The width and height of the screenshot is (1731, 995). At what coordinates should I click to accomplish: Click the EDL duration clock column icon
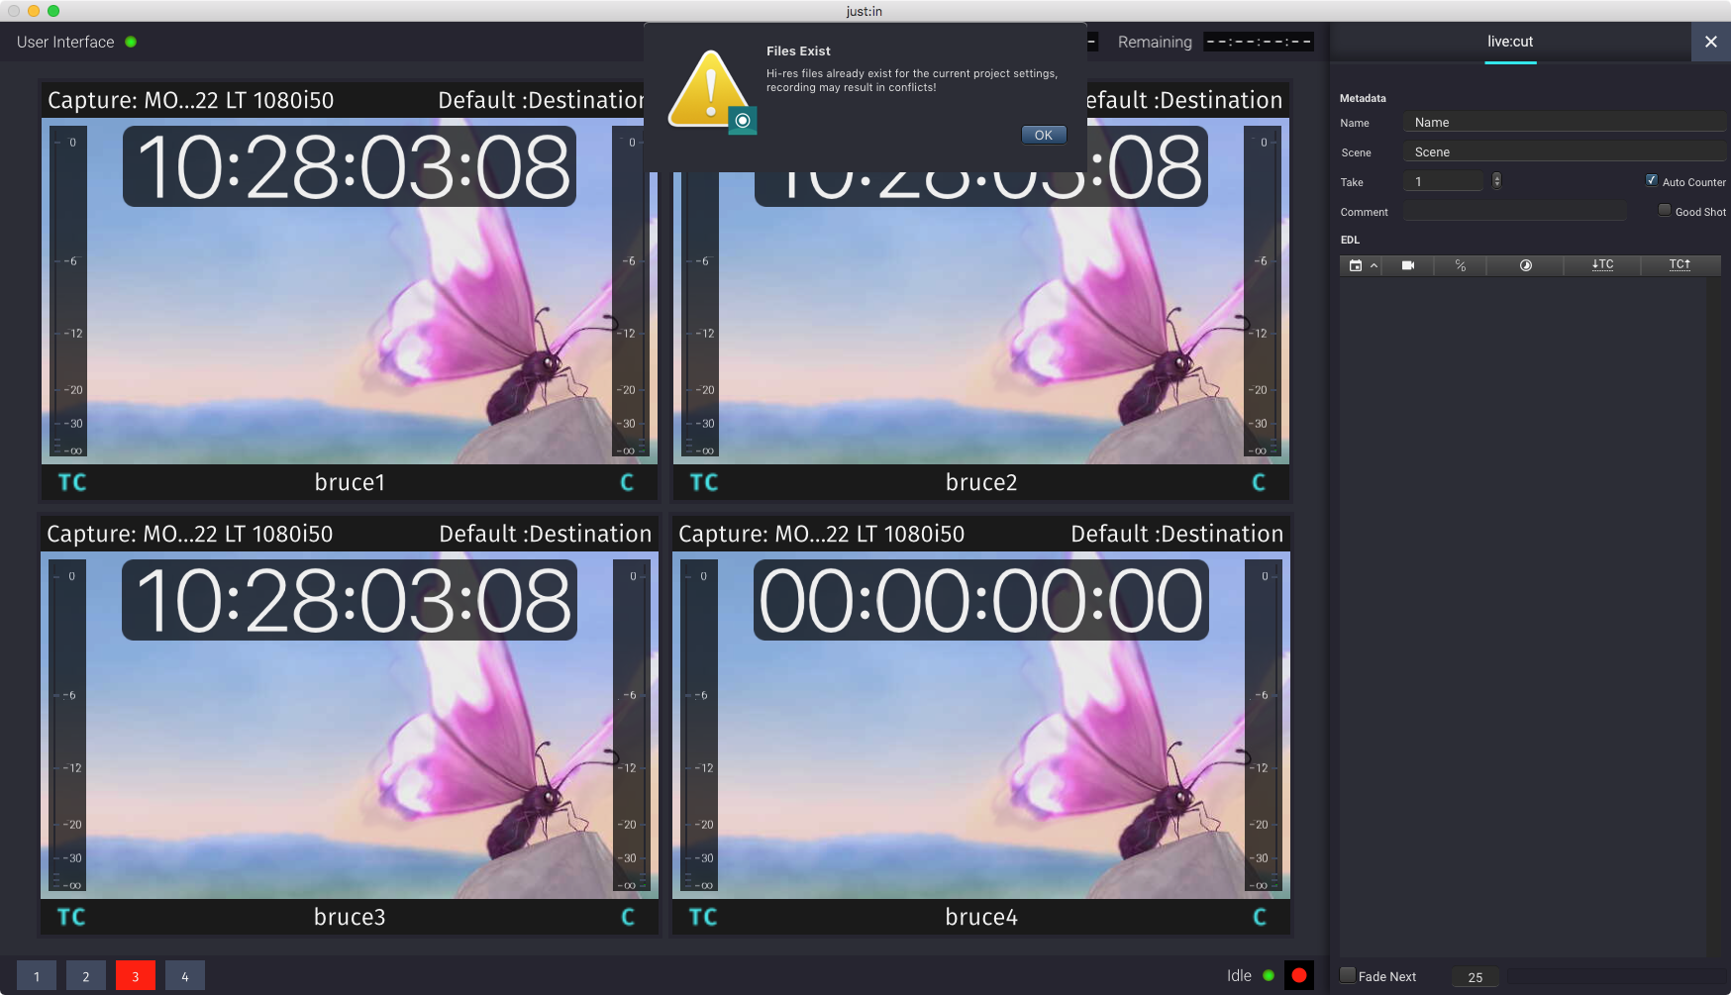pos(1525,265)
